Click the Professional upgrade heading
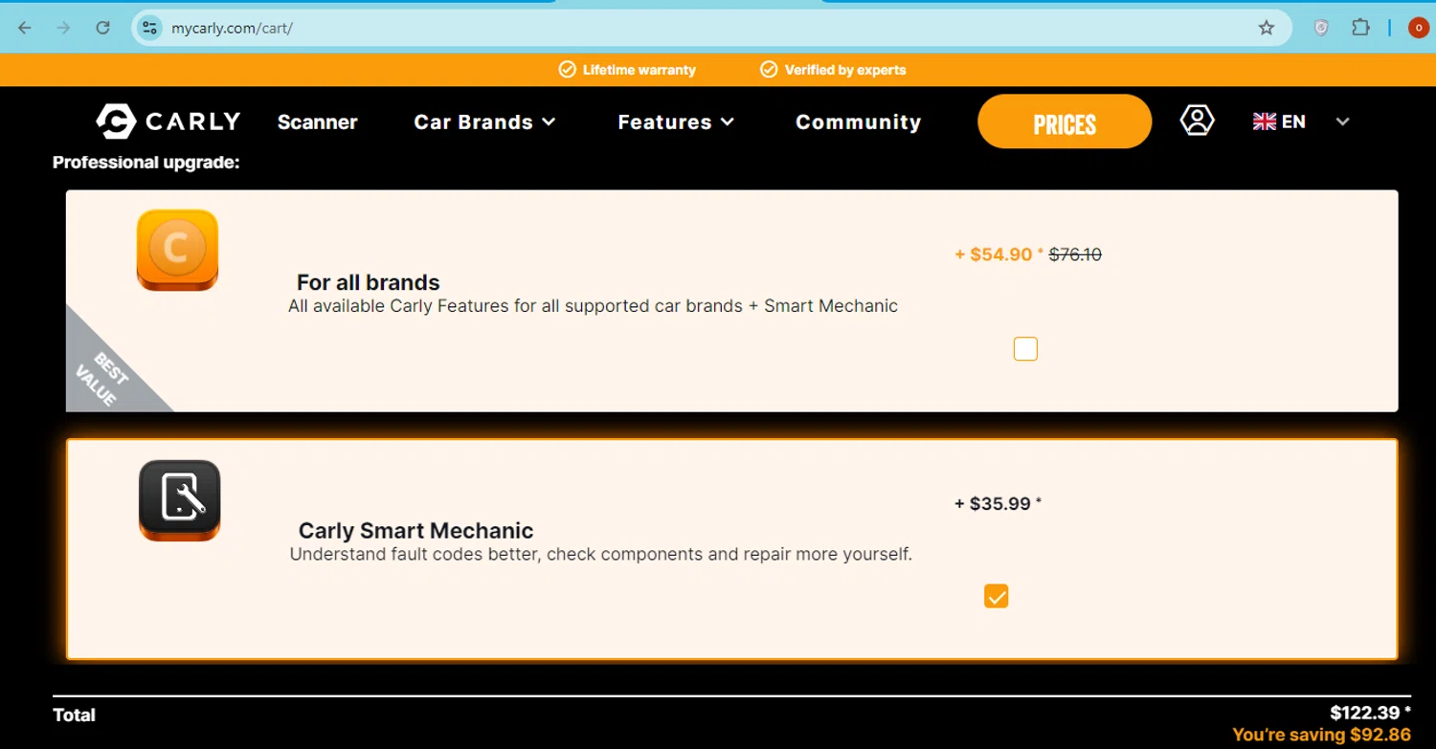The height and width of the screenshot is (749, 1436). [146, 163]
